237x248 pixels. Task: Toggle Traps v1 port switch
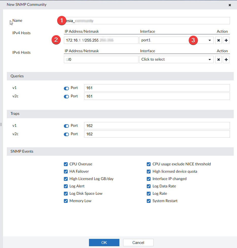tap(66, 126)
